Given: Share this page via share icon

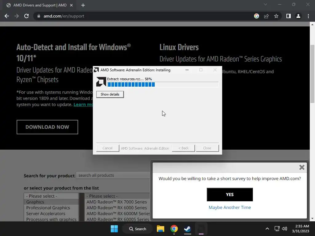Looking at the screenshot, I should [266, 16].
